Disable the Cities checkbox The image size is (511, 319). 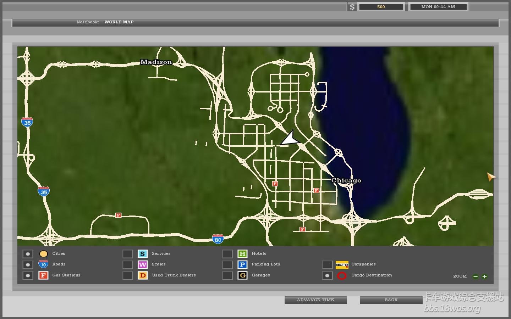coord(28,254)
